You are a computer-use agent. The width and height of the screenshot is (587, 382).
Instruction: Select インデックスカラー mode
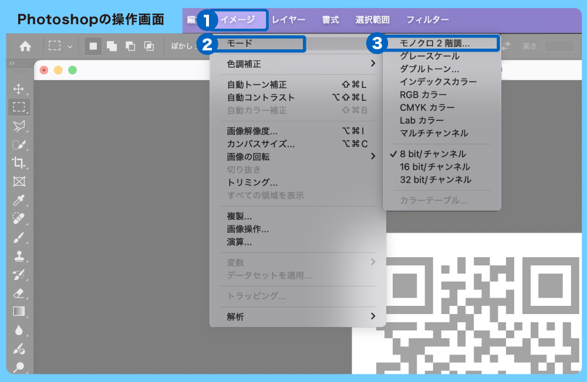click(x=442, y=81)
